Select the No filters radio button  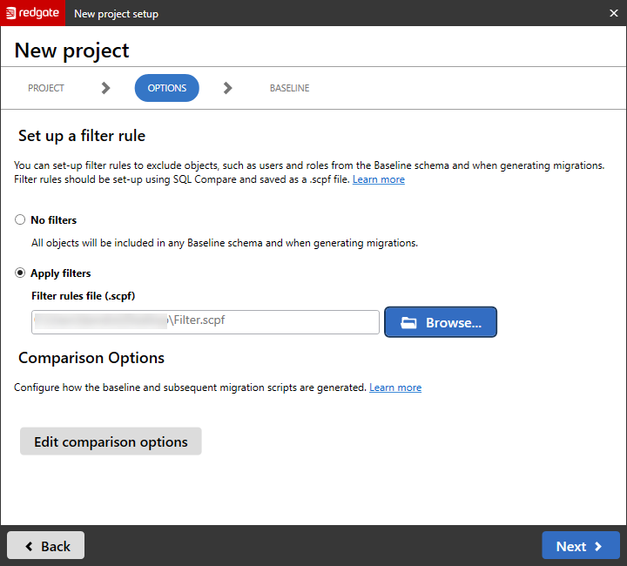[x=20, y=220]
